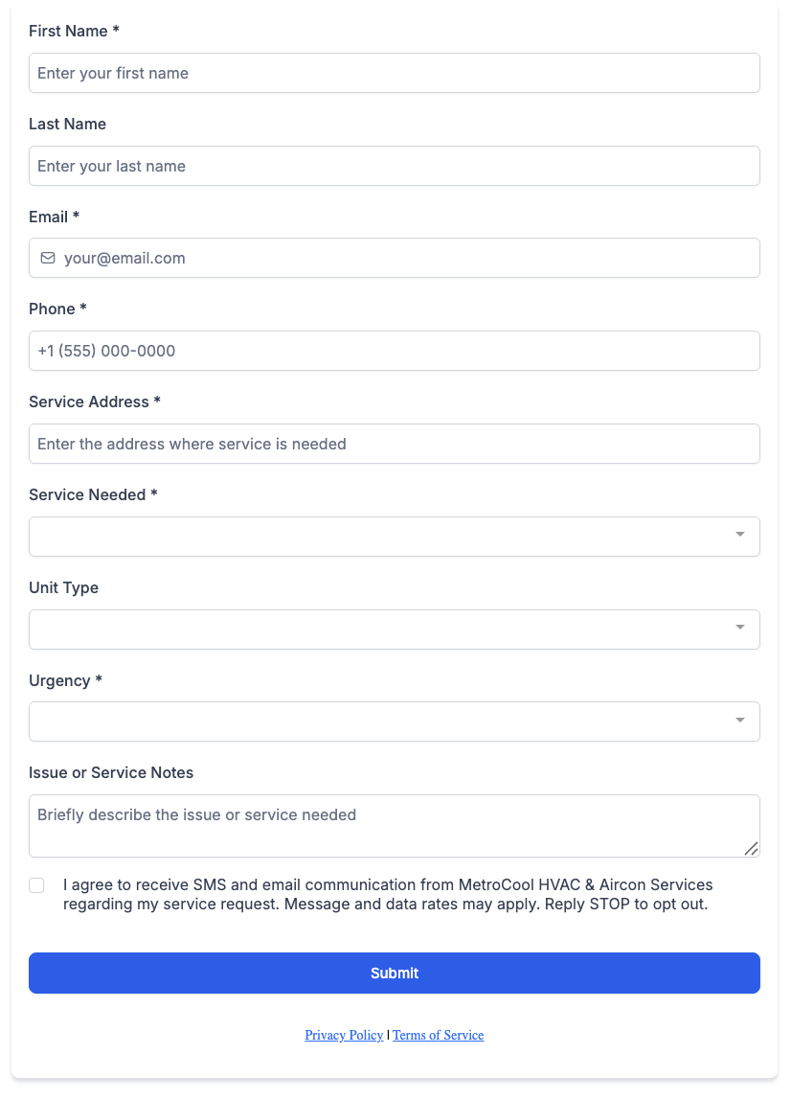
Task: Focus the Email input field
Action: tap(395, 258)
